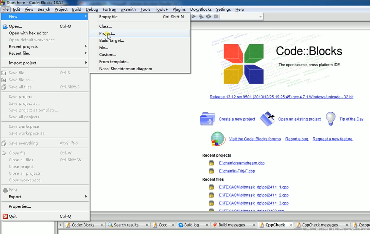Select Project... in the New submenu
The width and height of the screenshot is (370, 234).
point(139,33)
